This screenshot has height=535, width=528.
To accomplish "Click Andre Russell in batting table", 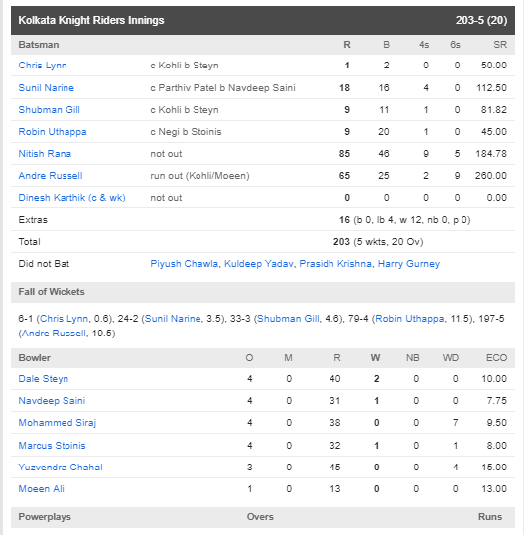I will tap(51, 176).
